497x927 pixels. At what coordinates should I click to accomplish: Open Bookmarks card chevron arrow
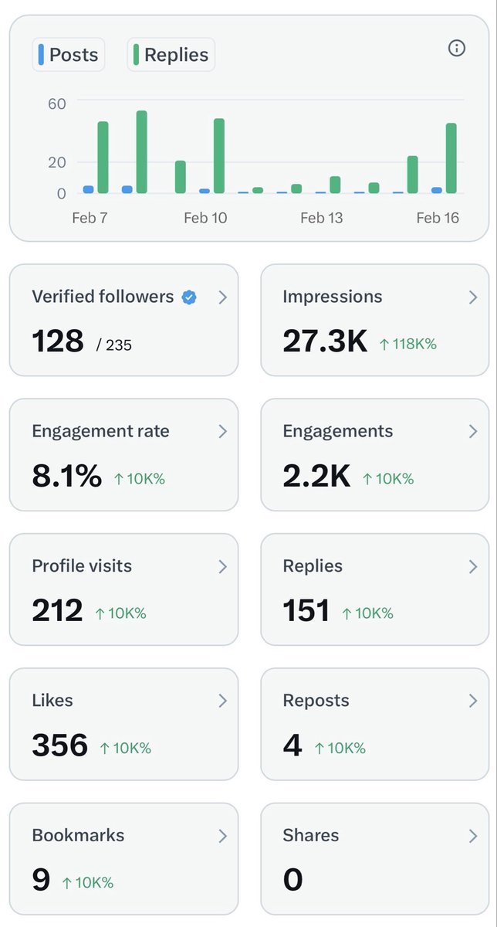(x=222, y=836)
